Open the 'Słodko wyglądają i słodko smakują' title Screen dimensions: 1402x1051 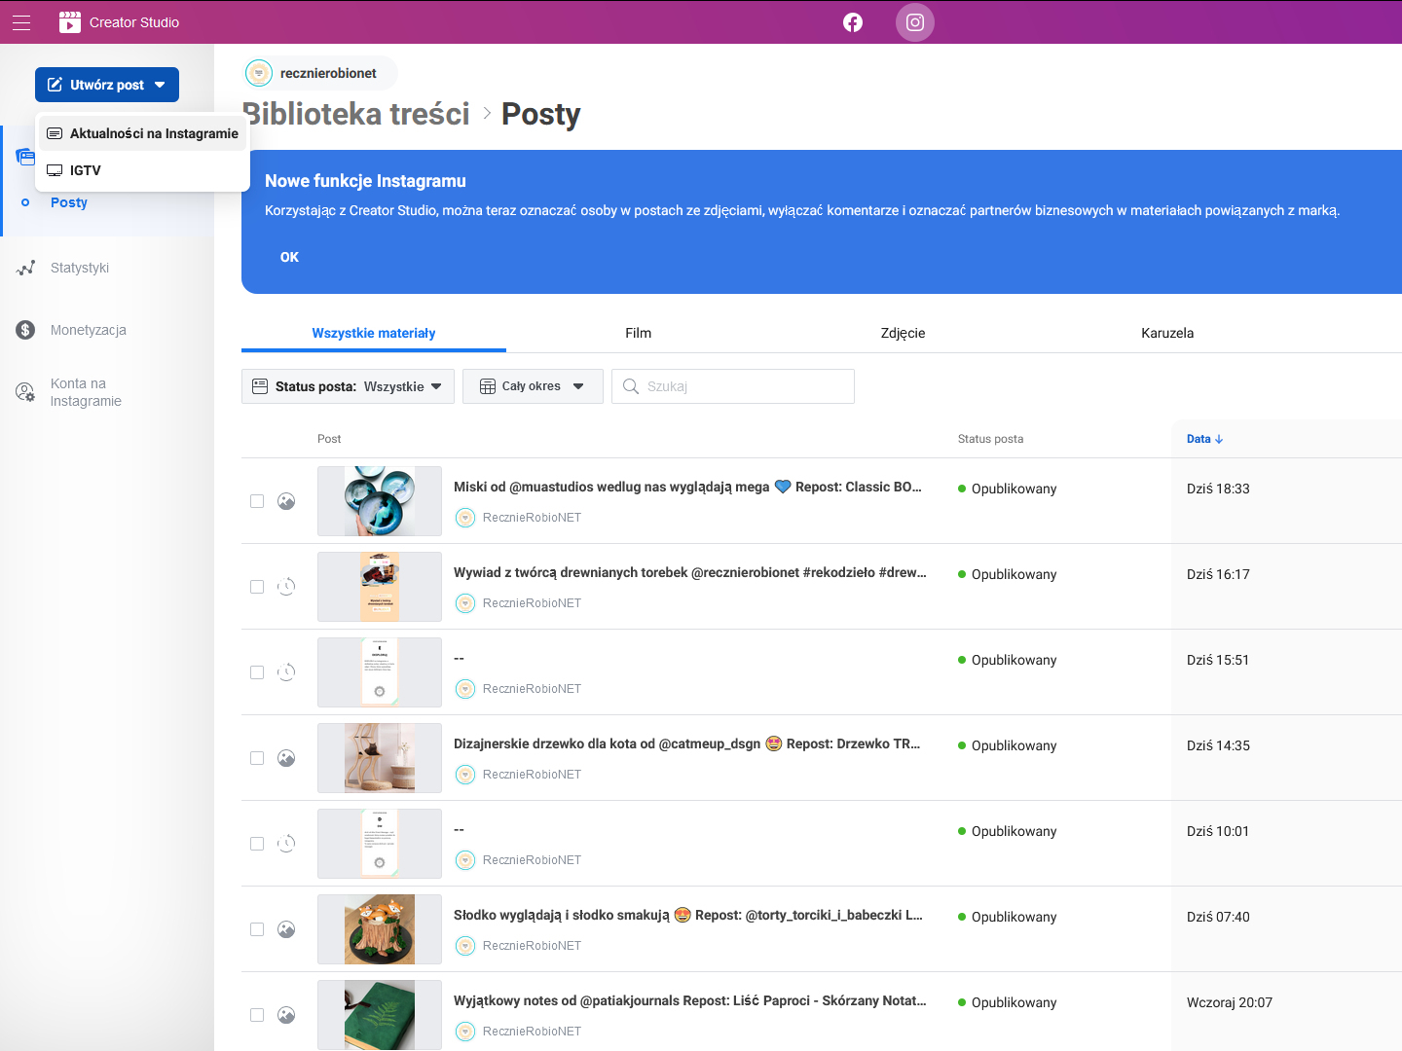pyautogui.click(x=688, y=915)
